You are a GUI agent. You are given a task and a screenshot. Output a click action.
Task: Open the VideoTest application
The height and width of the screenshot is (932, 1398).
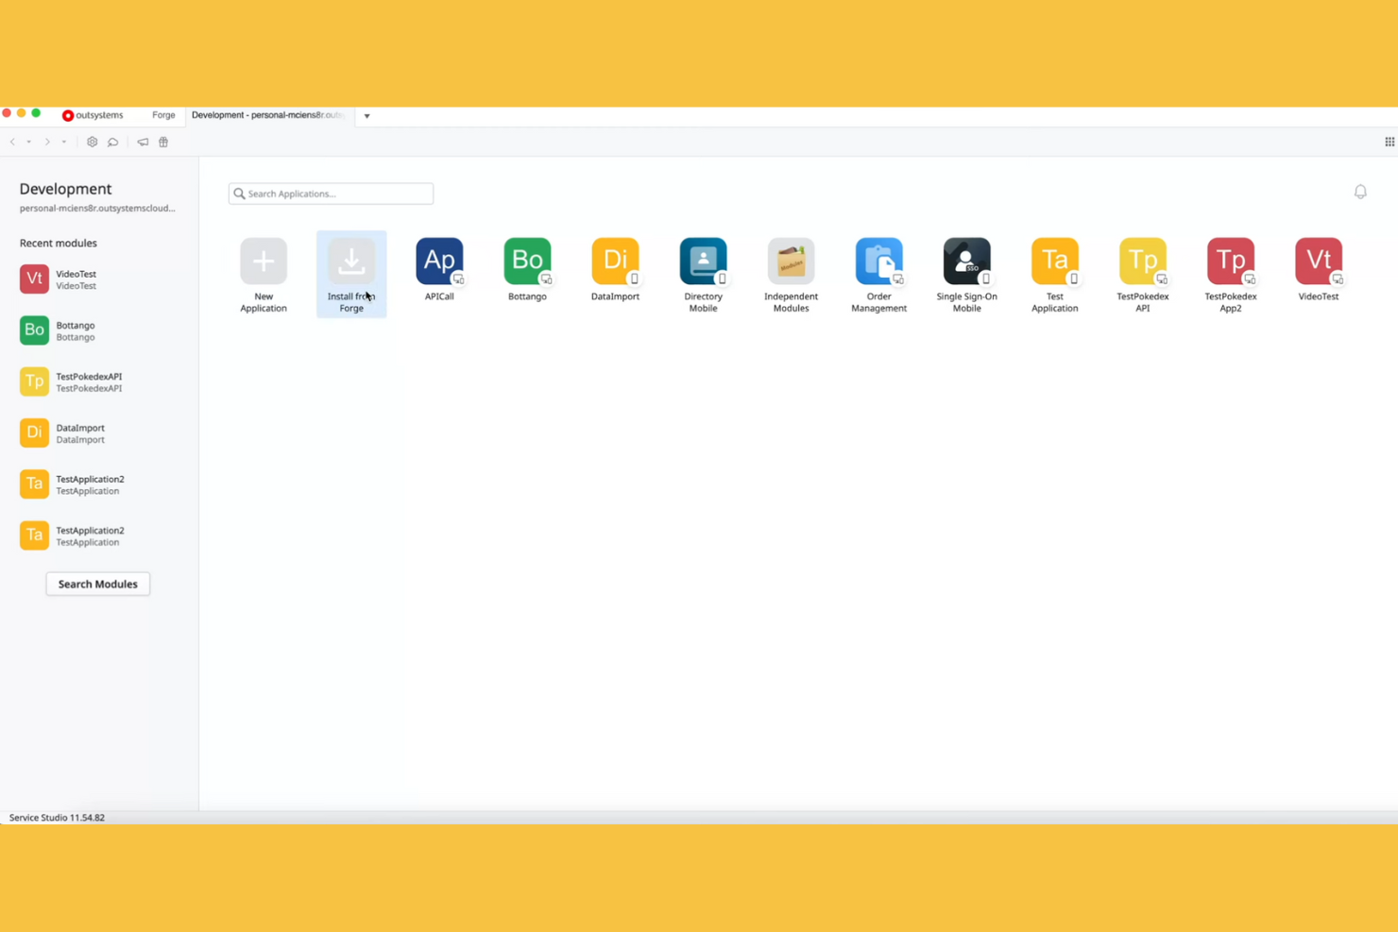tap(1318, 262)
